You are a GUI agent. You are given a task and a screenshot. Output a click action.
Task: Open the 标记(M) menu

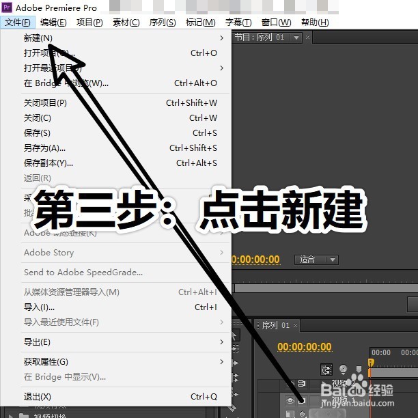201,22
